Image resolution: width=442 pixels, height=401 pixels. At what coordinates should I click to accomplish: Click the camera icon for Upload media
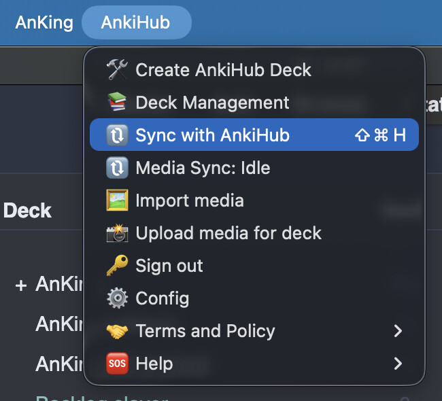coord(117,233)
